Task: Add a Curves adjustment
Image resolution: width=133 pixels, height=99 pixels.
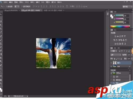Action: click(120, 36)
